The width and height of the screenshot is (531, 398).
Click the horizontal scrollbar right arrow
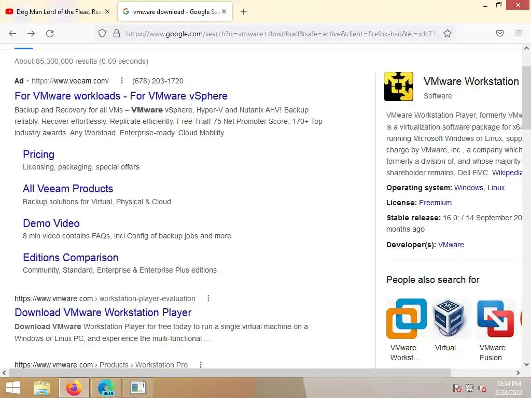tap(518, 373)
